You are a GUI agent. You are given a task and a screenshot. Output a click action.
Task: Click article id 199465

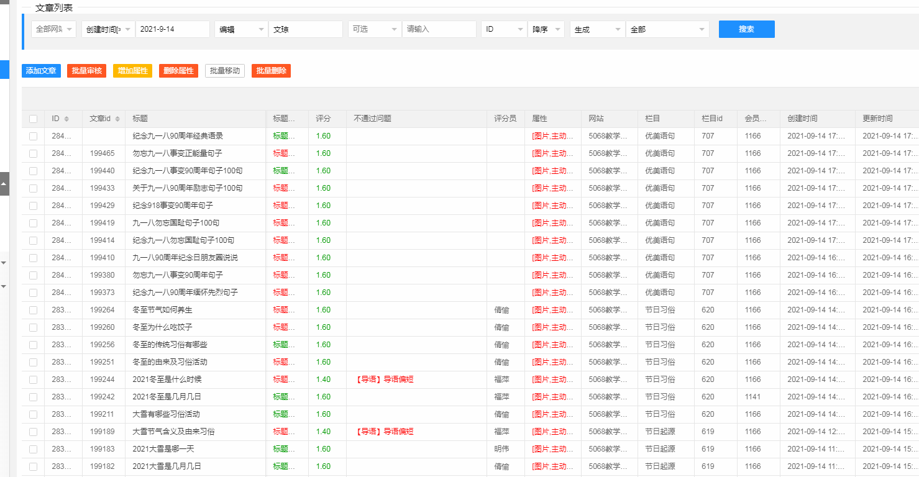(102, 153)
